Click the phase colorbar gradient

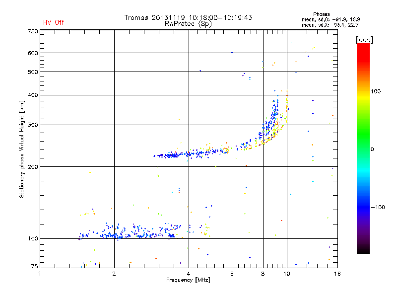click(363, 148)
